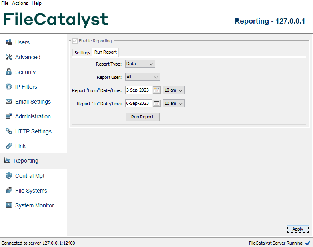Go to the HTTP Settings section
This screenshot has width=313, height=247.
(33, 131)
